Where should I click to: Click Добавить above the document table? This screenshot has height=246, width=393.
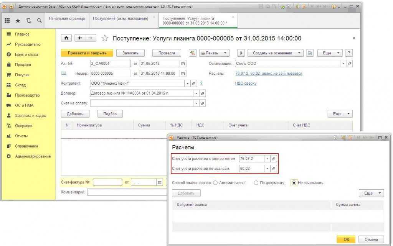75,114
